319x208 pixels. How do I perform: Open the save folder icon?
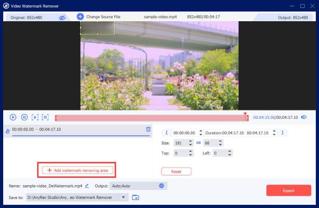pos(135,197)
